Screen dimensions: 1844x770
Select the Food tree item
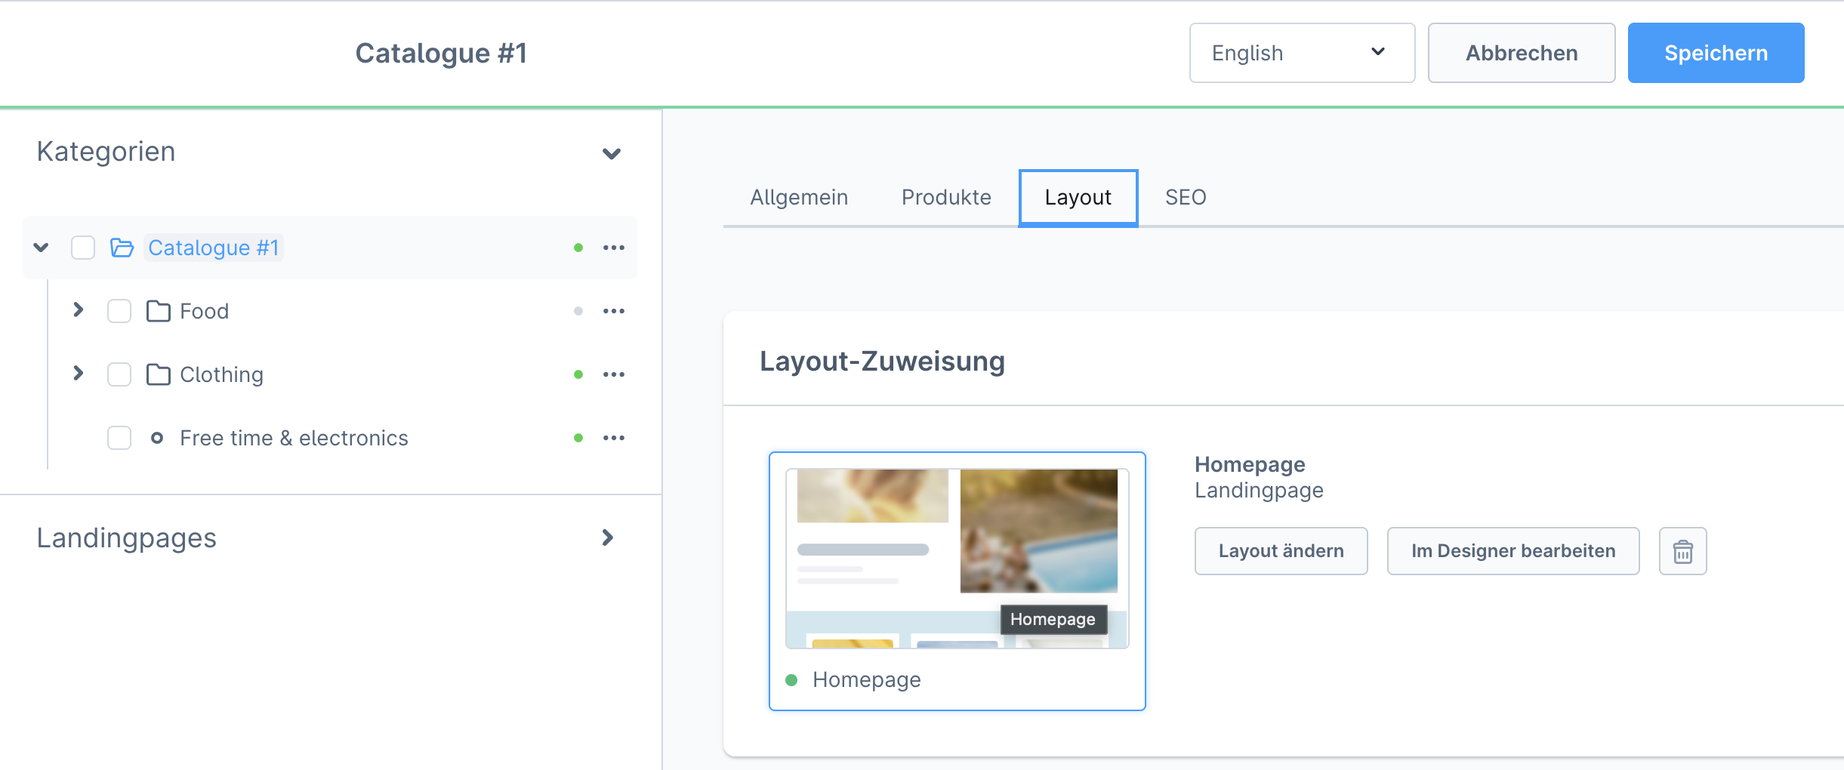(x=204, y=311)
